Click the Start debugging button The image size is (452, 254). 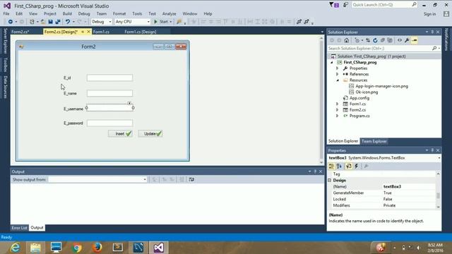161,22
